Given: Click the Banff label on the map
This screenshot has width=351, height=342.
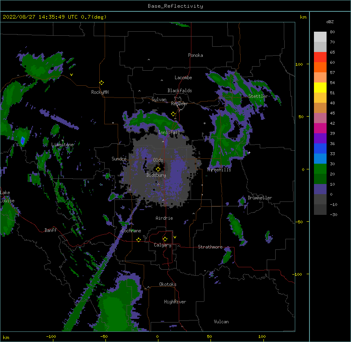Looking at the screenshot, I should tap(50, 230).
